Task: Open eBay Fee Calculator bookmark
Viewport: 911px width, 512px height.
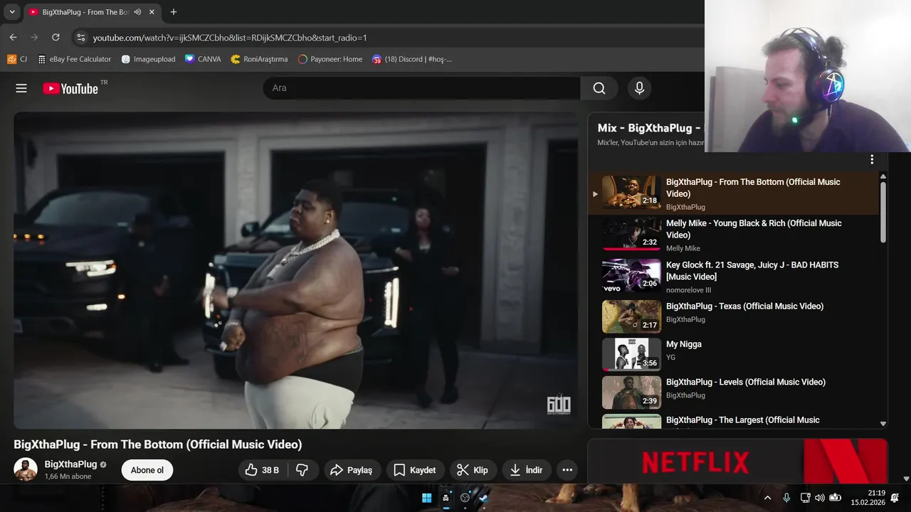Action: [75, 59]
